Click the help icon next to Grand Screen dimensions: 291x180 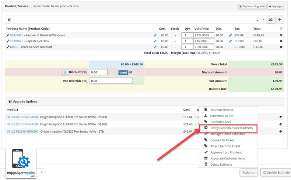click(x=131, y=72)
